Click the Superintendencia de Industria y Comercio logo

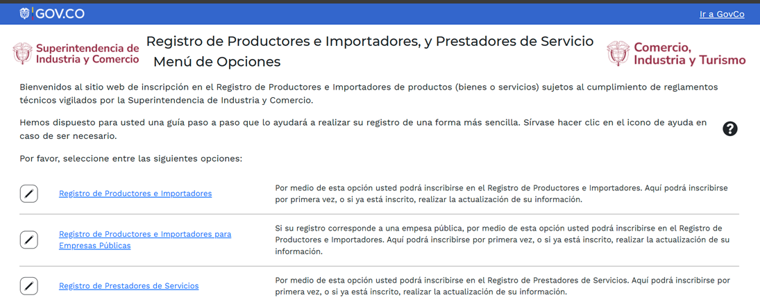pyautogui.click(x=76, y=53)
